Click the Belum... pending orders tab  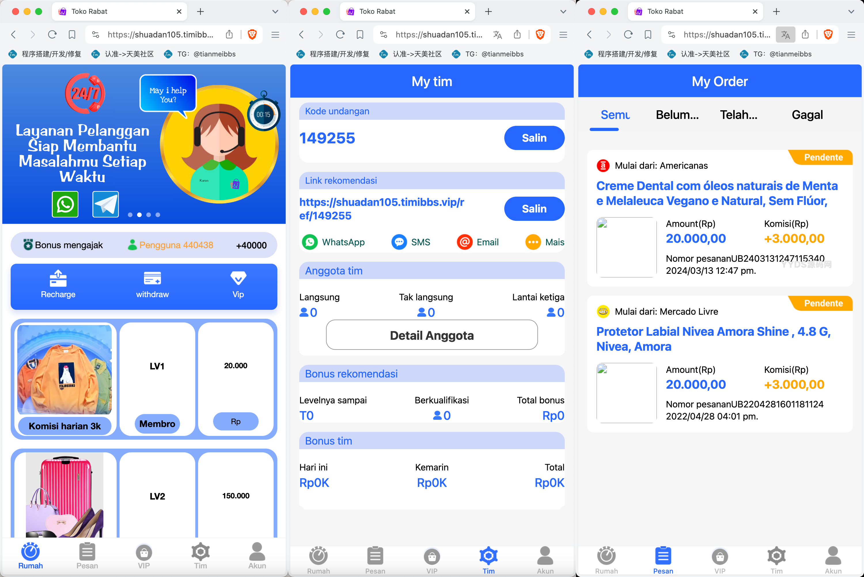tap(676, 115)
